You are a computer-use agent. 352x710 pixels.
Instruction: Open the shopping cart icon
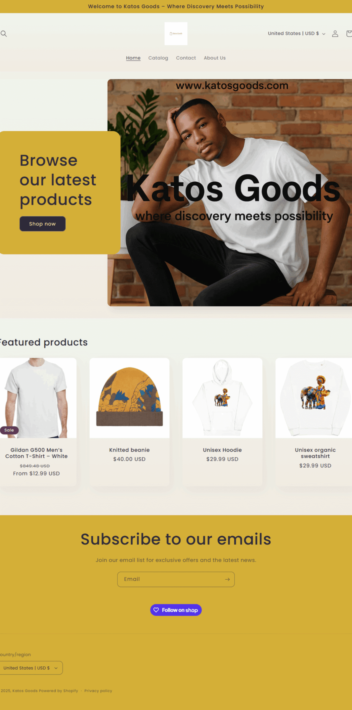(x=349, y=34)
